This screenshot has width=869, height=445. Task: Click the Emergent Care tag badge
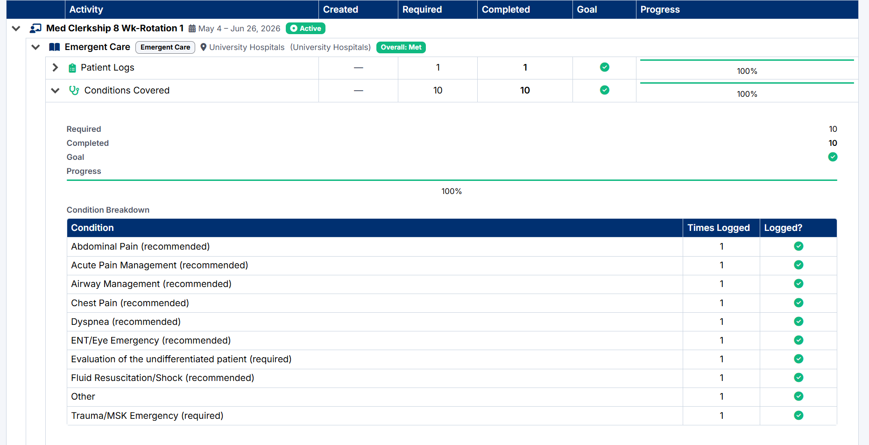pyautogui.click(x=165, y=47)
